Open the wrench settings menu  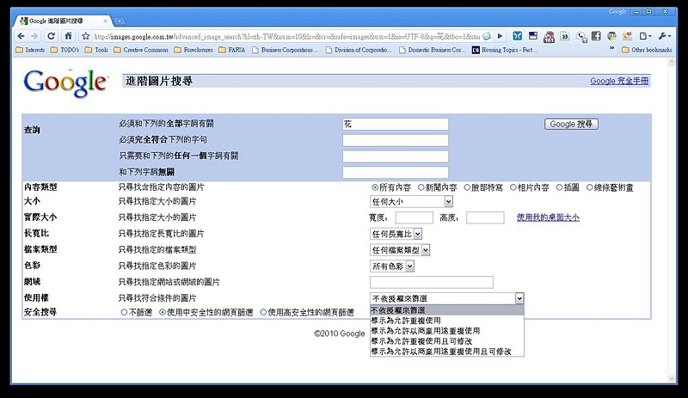point(665,36)
